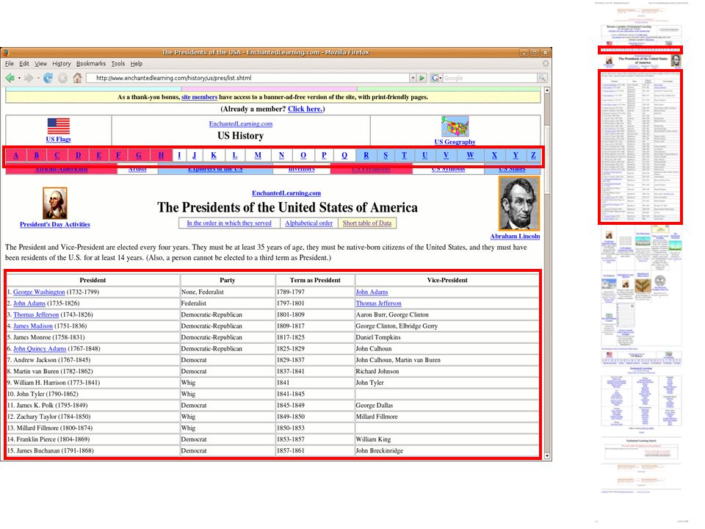
Task: Click the Firefox activity throbber icon
Action: (x=546, y=63)
